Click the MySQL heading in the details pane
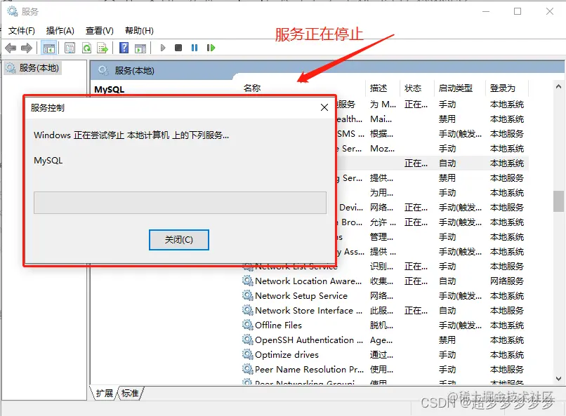 110,89
